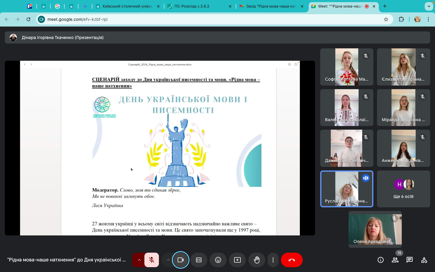Select Руслана Артемівна's video tile
Image resolution: width=435 pixels, height=272 pixels.
point(346,189)
